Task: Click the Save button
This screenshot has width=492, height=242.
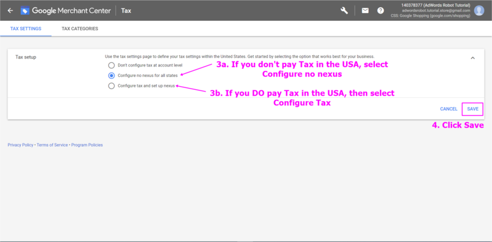Action: [x=472, y=109]
